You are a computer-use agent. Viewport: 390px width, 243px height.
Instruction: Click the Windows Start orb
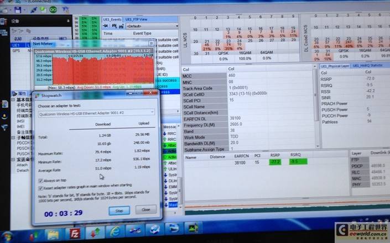(x=7, y=236)
